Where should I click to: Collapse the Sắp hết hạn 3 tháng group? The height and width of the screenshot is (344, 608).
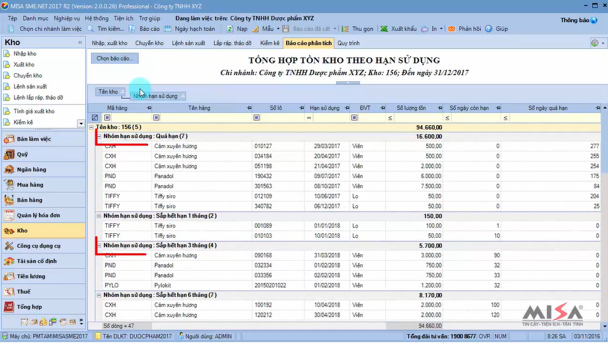point(99,245)
